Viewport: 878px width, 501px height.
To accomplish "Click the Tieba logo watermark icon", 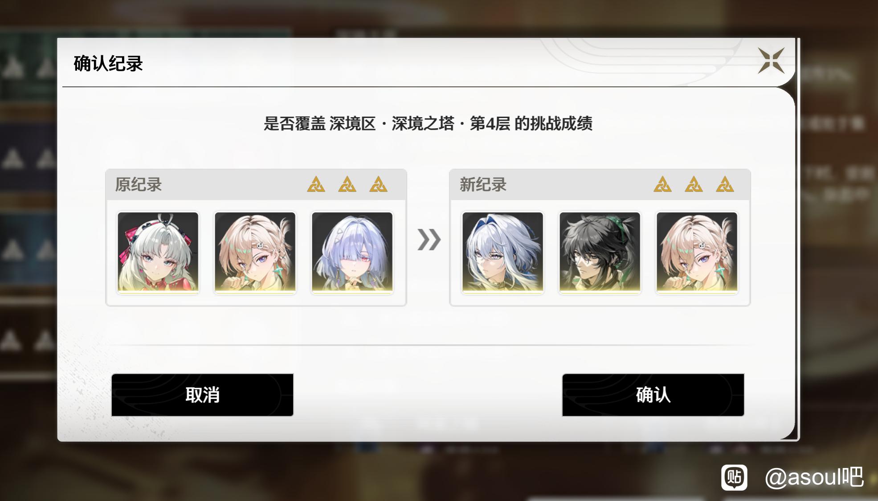I will (x=734, y=477).
